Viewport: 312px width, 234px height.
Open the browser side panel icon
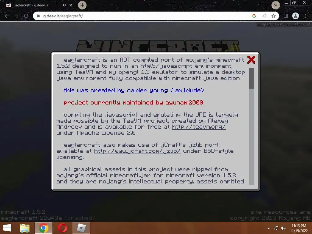(x=286, y=16)
